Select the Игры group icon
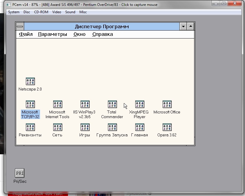 (x=85, y=127)
